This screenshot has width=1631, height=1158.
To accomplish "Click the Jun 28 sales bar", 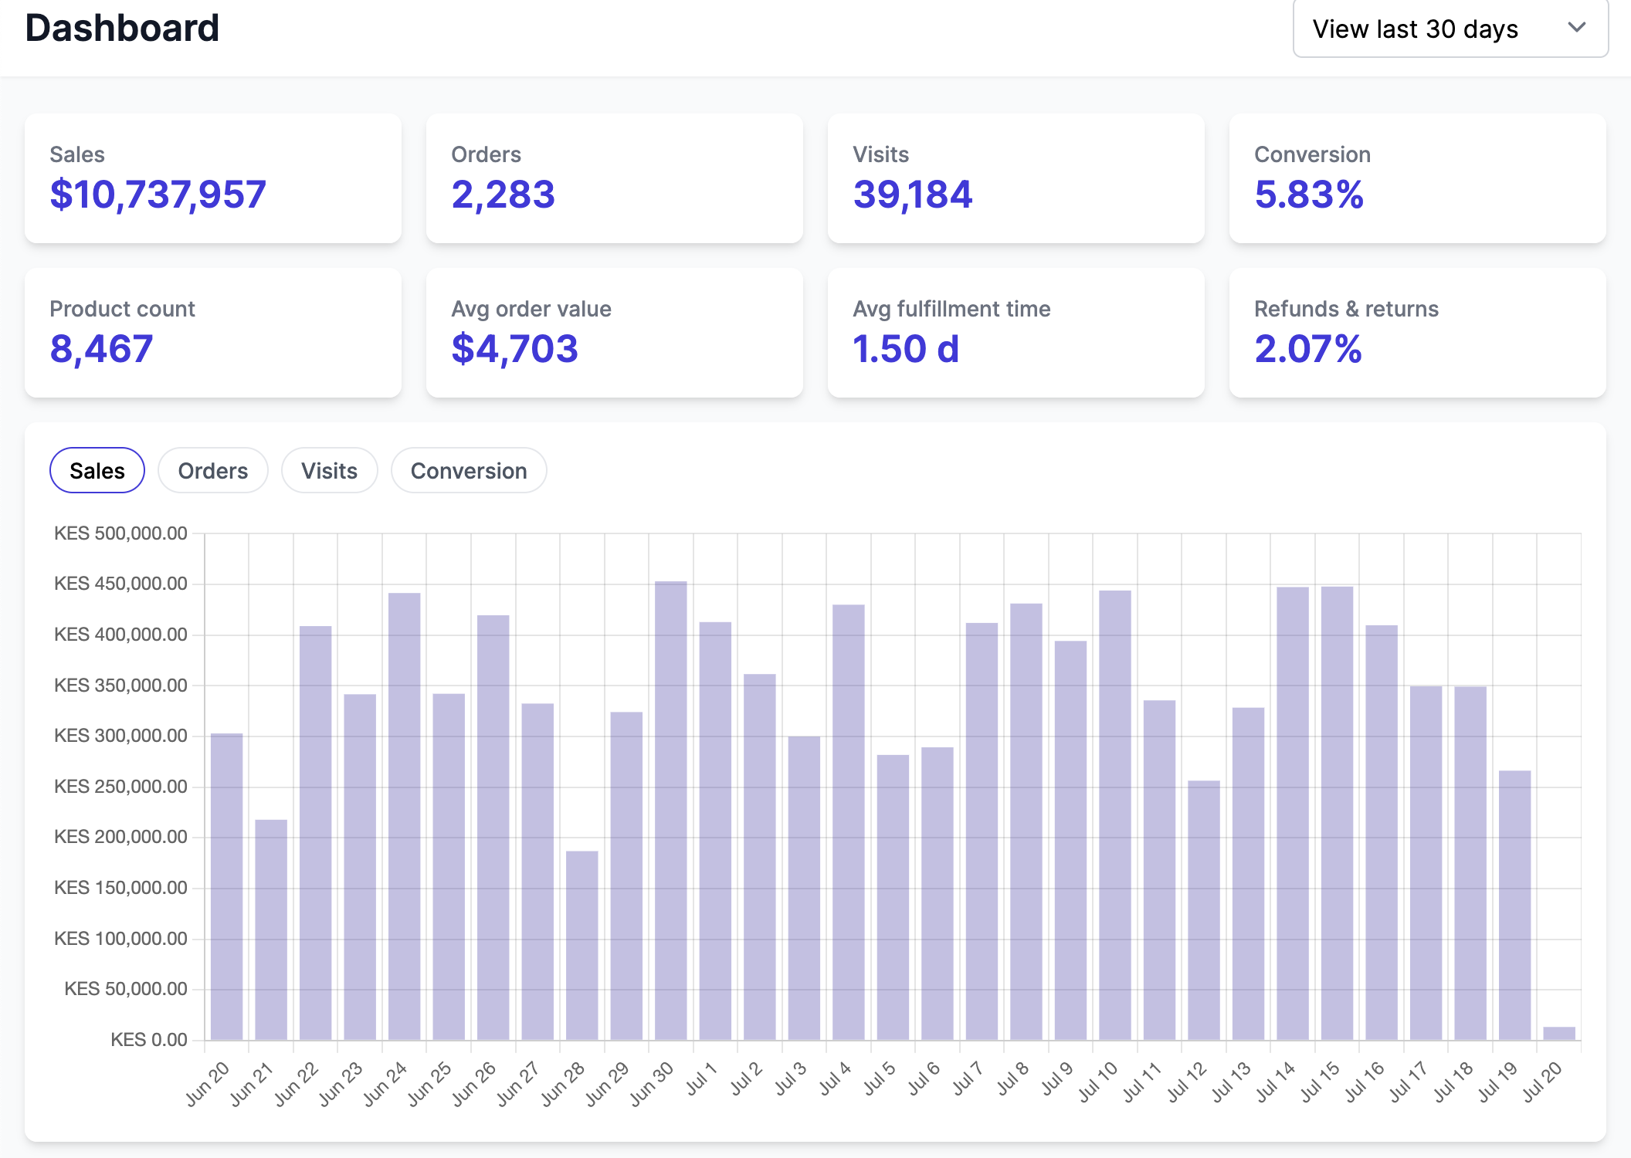I will pyautogui.click(x=582, y=946).
